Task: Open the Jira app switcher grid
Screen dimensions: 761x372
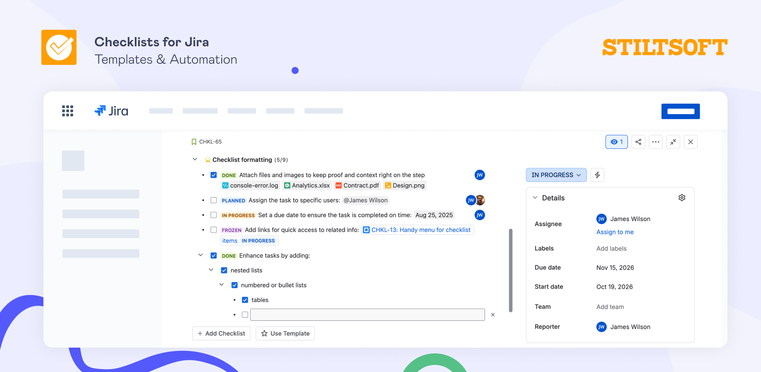Action: 67,111
